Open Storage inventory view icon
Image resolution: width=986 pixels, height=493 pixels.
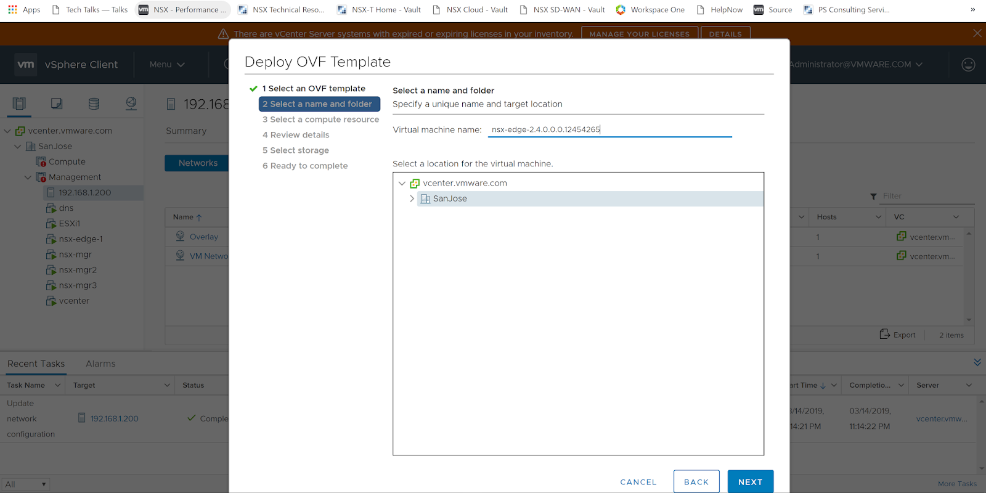(x=94, y=104)
